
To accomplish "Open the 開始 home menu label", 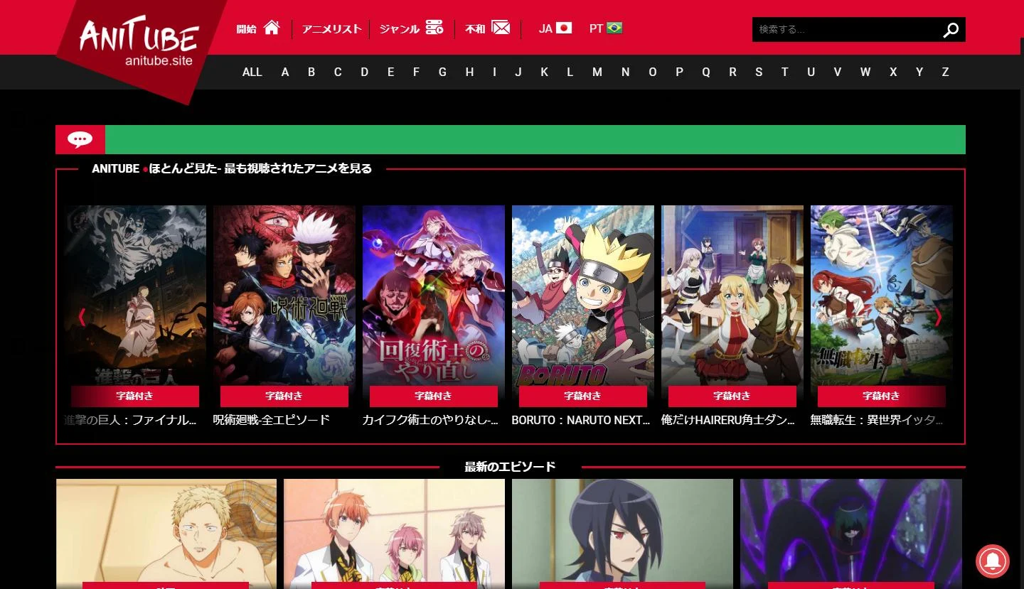I will (x=247, y=29).
